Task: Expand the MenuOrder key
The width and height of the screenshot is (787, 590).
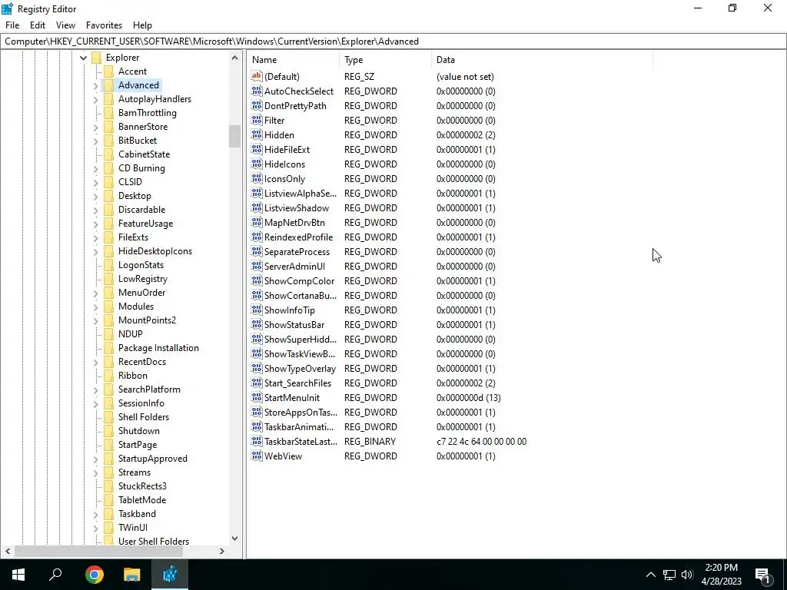Action: [x=95, y=293]
